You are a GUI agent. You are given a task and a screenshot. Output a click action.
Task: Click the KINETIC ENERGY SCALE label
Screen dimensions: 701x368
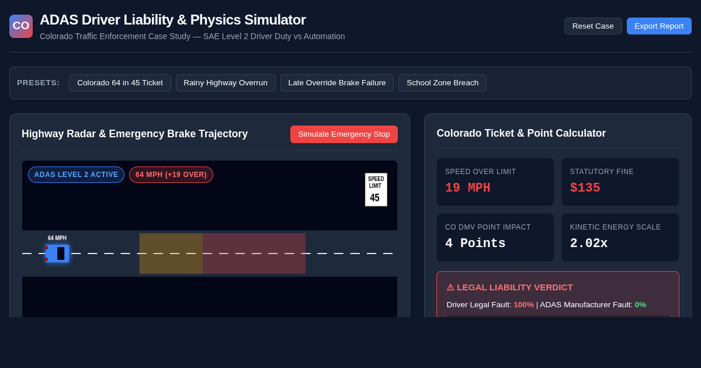[616, 227]
